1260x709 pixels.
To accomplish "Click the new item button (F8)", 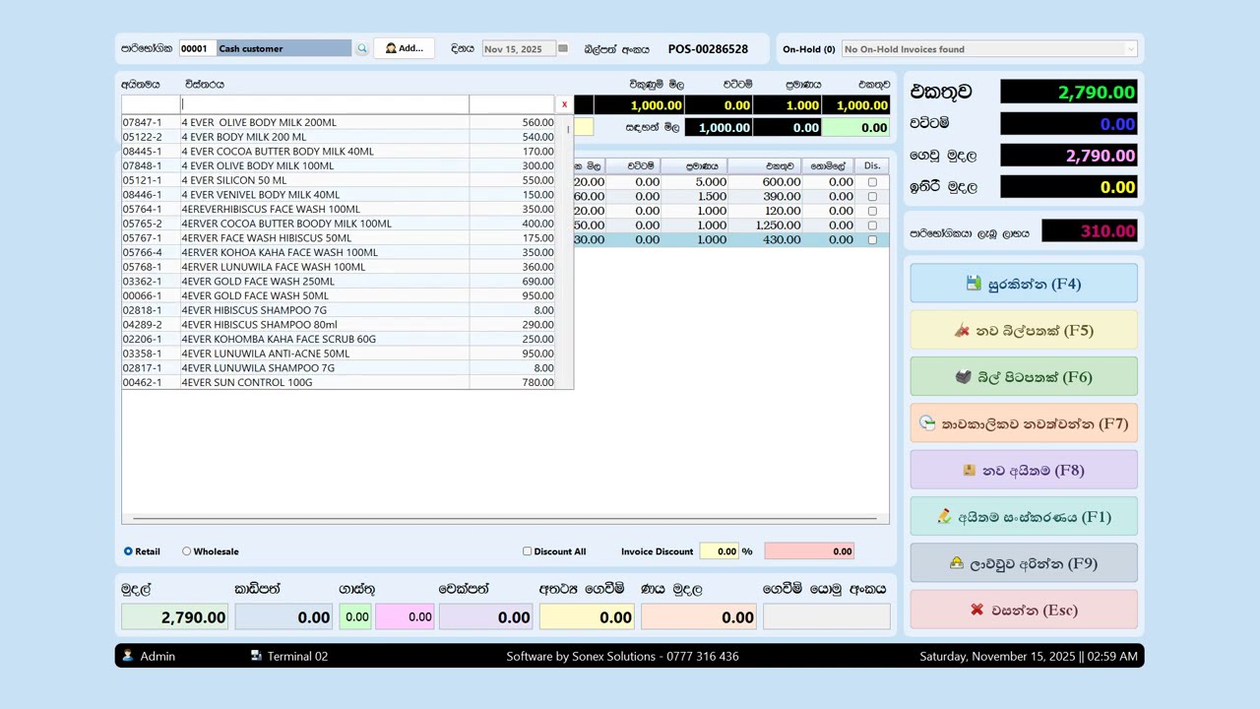I will click(x=1024, y=470).
